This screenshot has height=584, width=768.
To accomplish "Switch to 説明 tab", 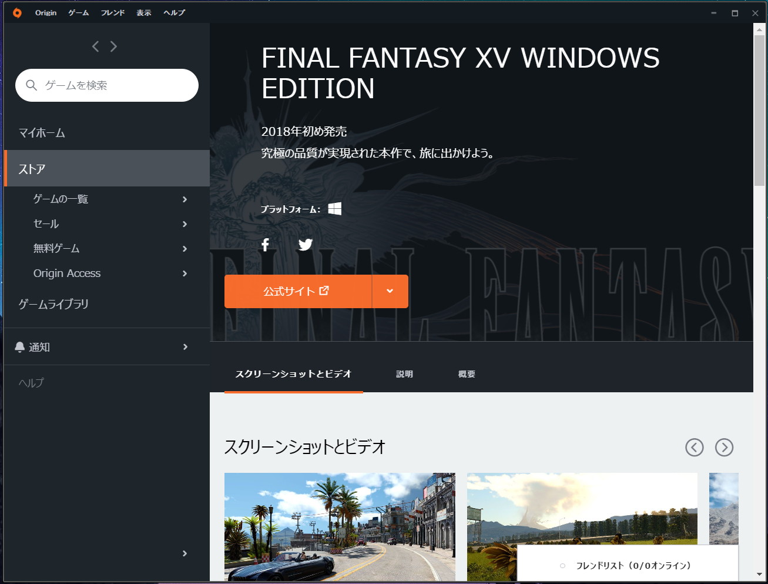I will [x=404, y=374].
